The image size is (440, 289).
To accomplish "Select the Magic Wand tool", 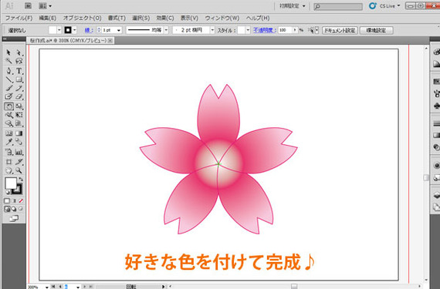I will 8,61.
